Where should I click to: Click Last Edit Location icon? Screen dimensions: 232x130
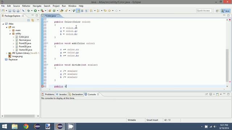pos(105,10)
